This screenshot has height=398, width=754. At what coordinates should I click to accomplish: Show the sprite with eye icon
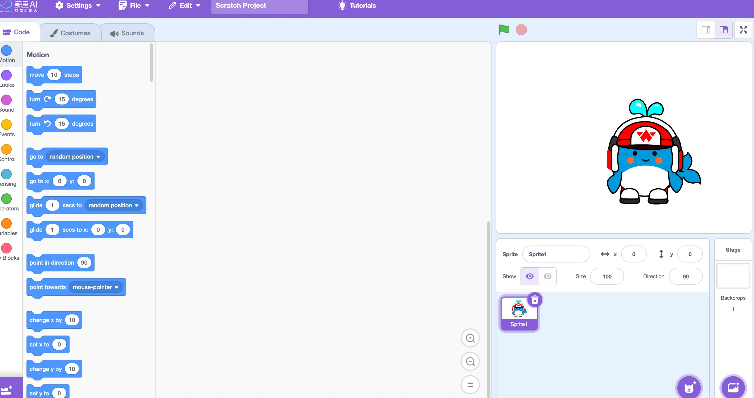pos(530,276)
